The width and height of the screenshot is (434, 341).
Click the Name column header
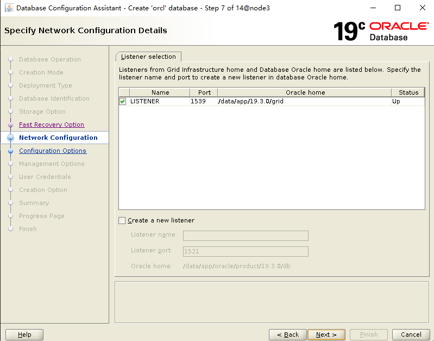(160, 92)
